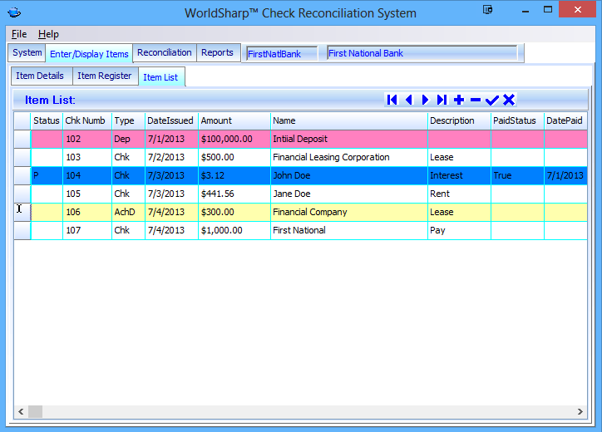This screenshot has width=602, height=432.
Task: Open the Item Register tab
Action: click(x=104, y=76)
